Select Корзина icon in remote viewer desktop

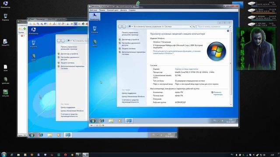(x=33, y=44)
